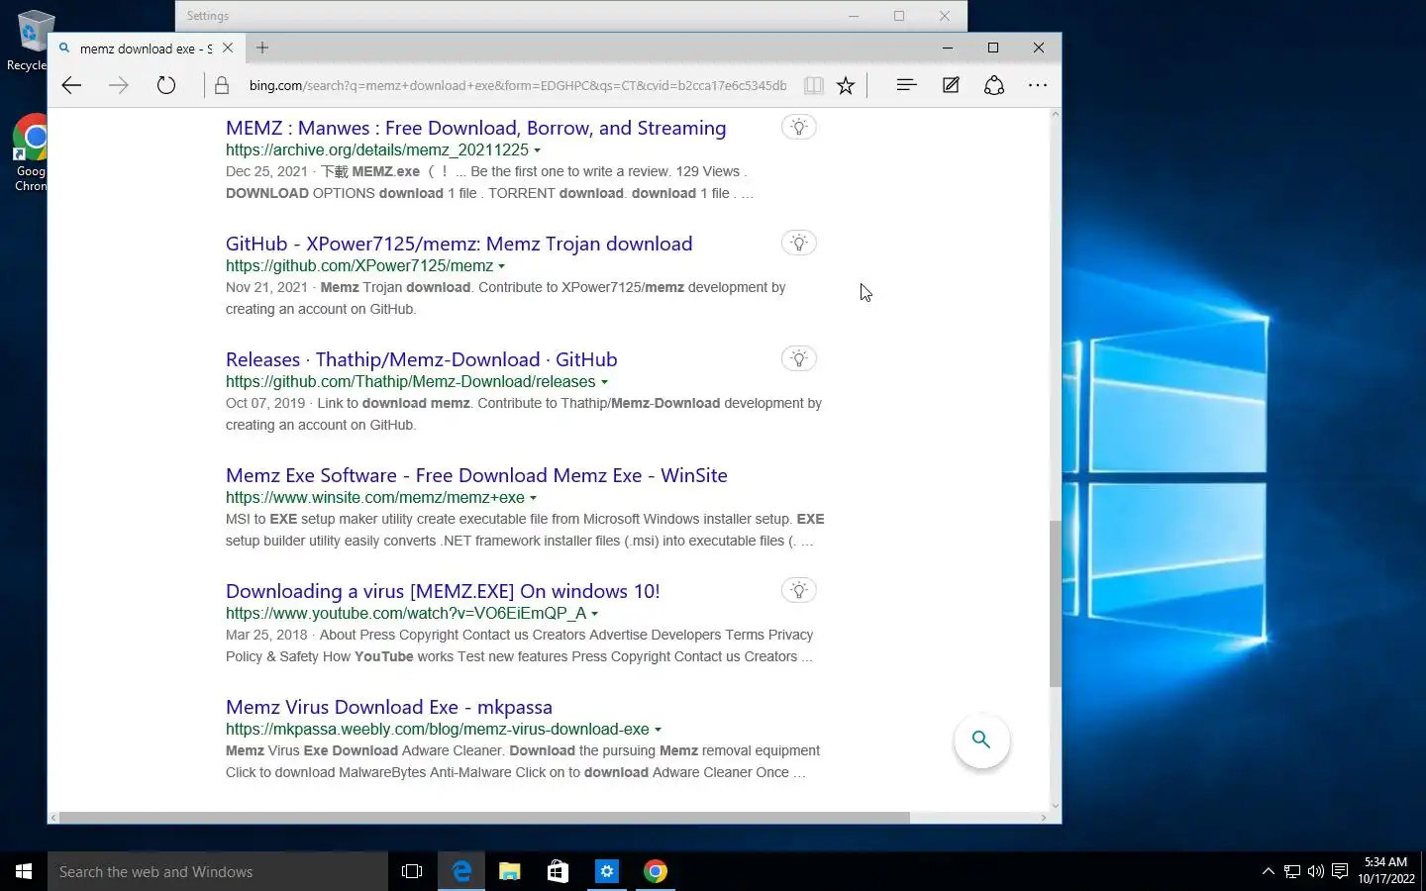This screenshot has height=891, width=1426.
Task: Click https://archive.org/details/memz_20211225 URL text
Action: click(377, 149)
